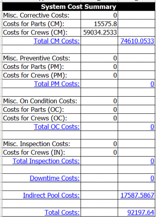Click the 92197.64 total costs value

(x=141, y=212)
